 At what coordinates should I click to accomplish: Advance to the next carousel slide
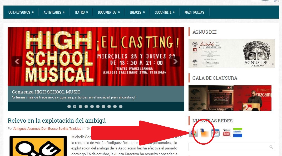(175, 61)
